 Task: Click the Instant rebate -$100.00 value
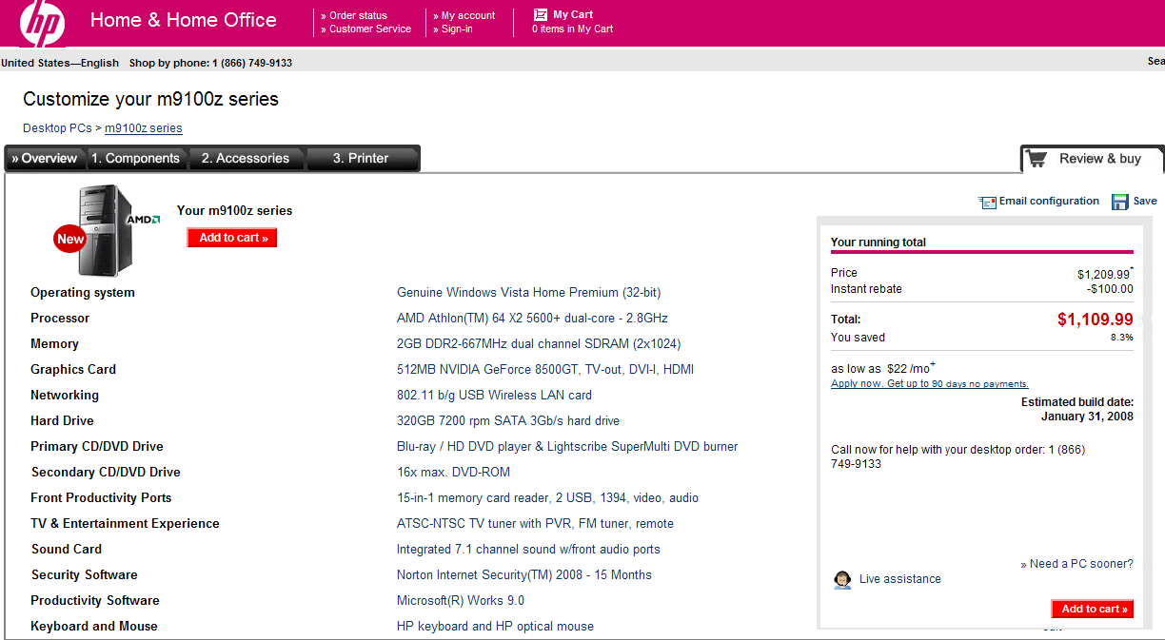click(1111, 289)
